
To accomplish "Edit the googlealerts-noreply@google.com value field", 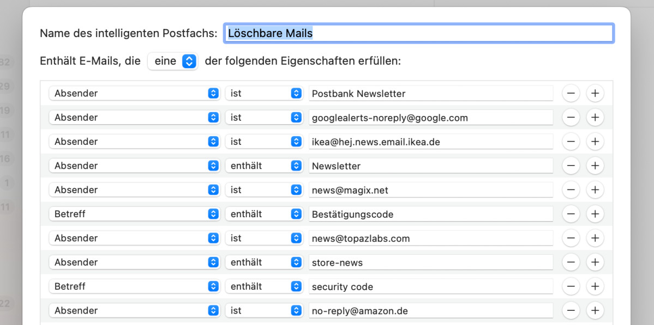I will pyautogui.click(x=431, y=118).
